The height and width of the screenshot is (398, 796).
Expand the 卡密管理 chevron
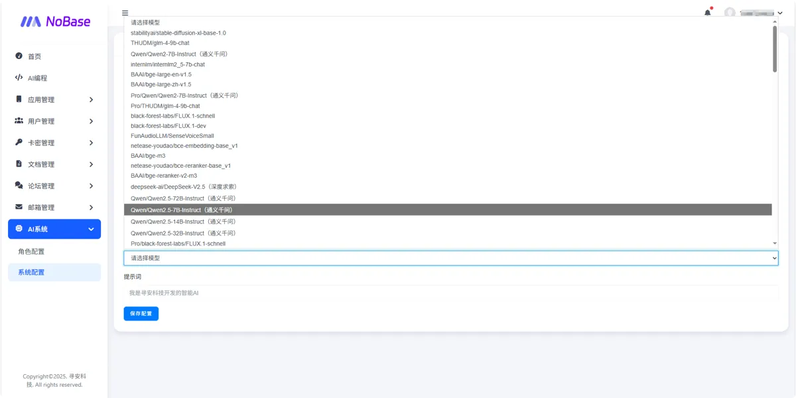click(x=91, y=143)
